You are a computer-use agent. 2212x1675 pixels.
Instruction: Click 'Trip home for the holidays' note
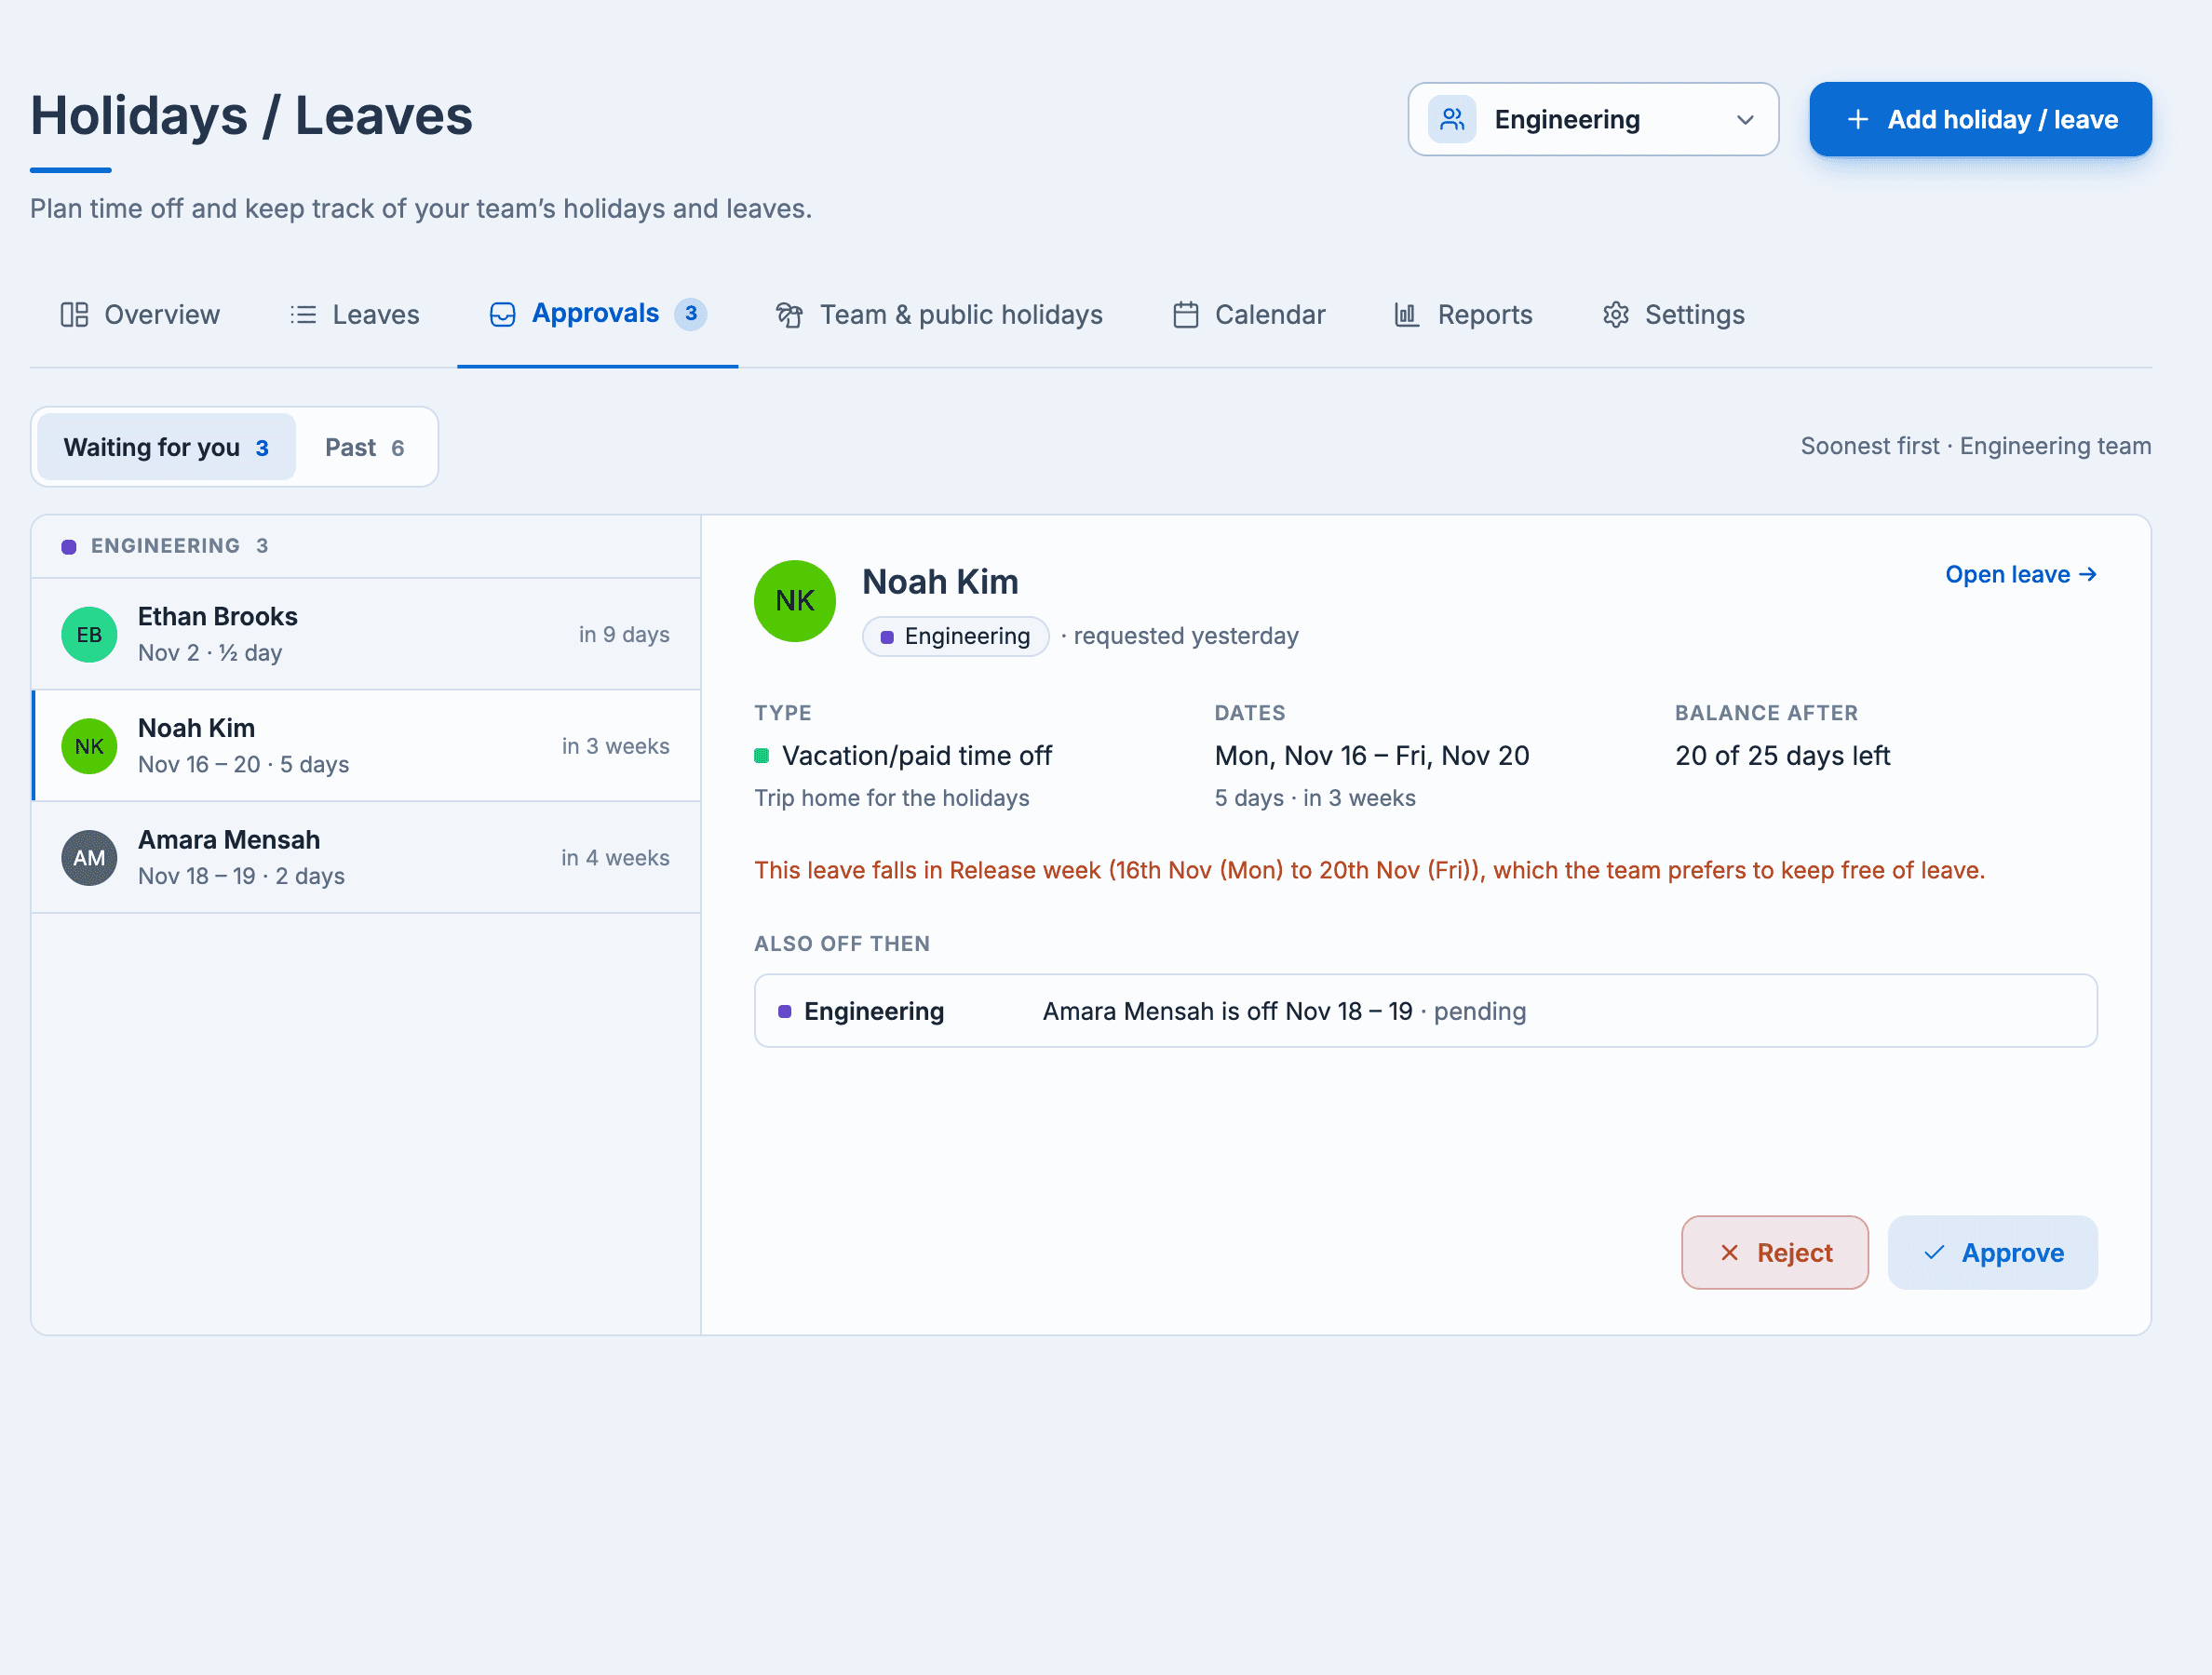click(x=891, y=797)
